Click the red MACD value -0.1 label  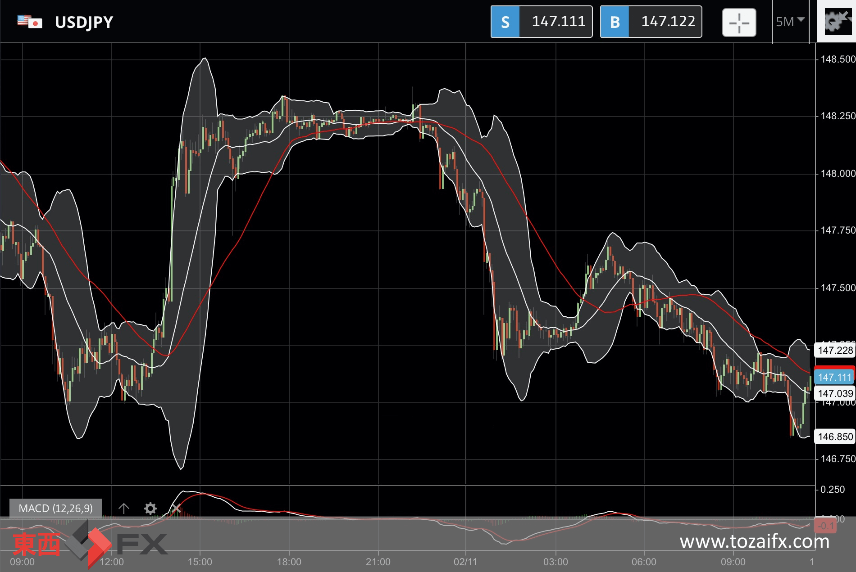click(x=826, y=526)
